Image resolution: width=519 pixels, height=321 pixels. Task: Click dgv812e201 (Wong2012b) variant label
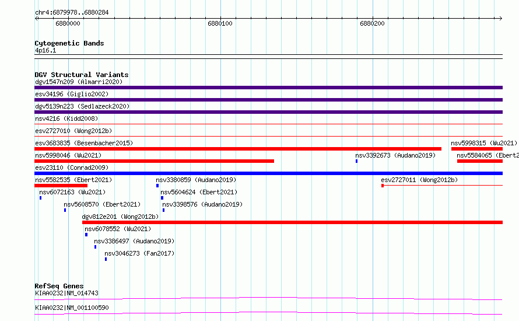coord(121,217)
